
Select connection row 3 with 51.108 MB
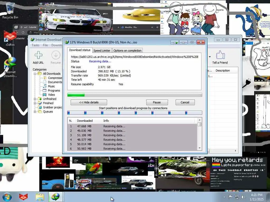pos(132,135)
